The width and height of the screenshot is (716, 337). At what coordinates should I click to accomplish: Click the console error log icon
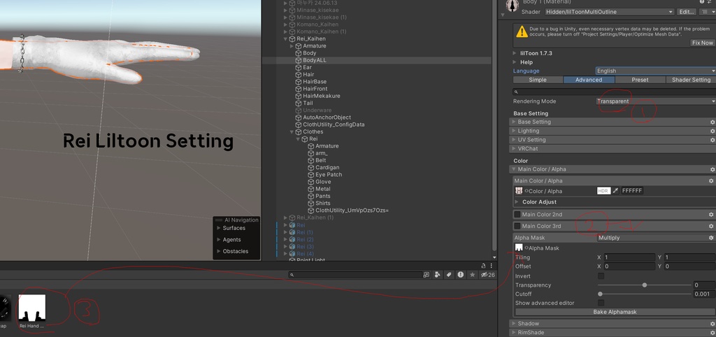click(x=461, y=275)
